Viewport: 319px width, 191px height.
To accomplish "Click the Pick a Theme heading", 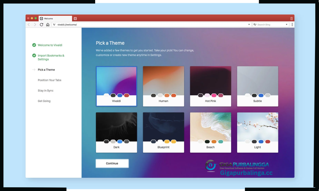I will [110, 43].
